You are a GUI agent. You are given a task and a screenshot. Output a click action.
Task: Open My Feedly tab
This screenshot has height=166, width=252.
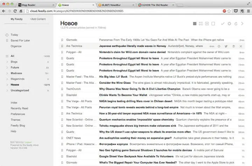point(16,19)
